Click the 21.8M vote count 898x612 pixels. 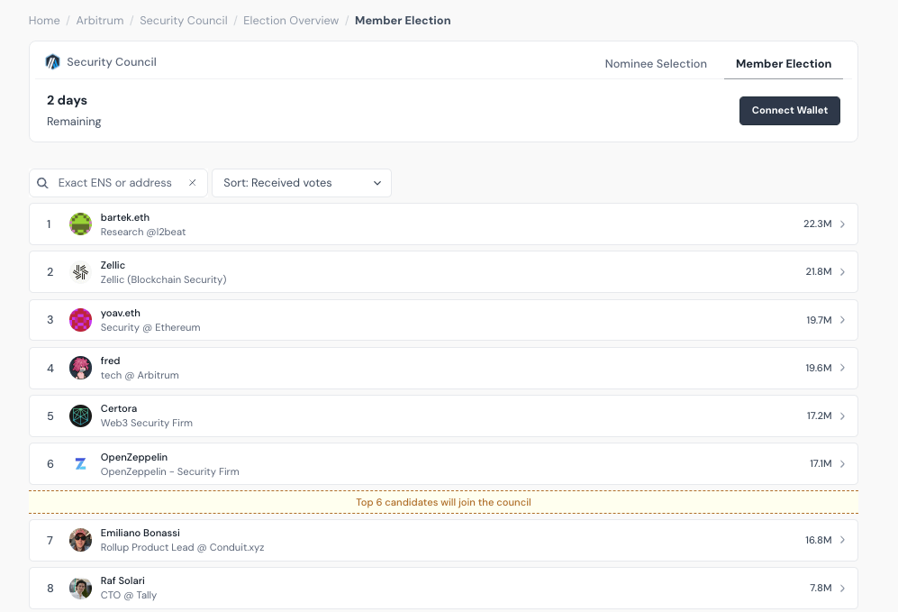pos(819,271)
